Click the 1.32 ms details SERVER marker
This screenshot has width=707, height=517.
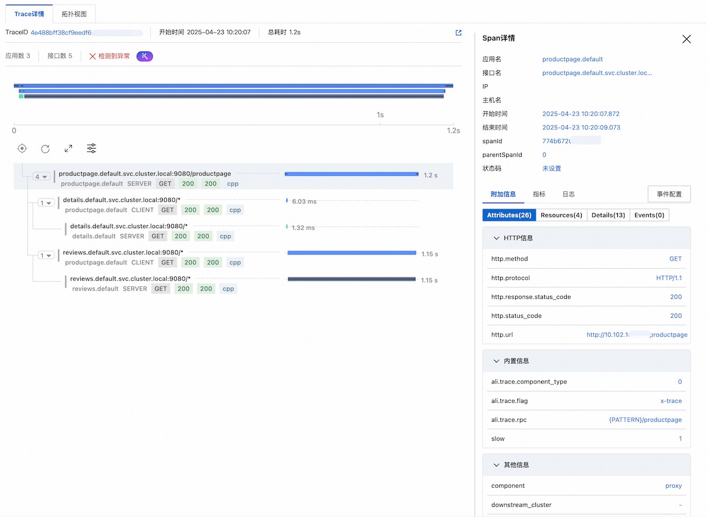pos(287,227)
